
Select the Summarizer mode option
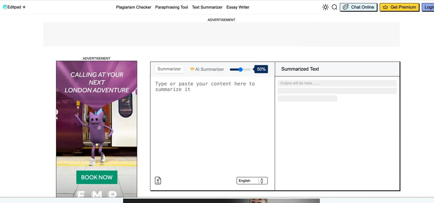coord(169,69)
